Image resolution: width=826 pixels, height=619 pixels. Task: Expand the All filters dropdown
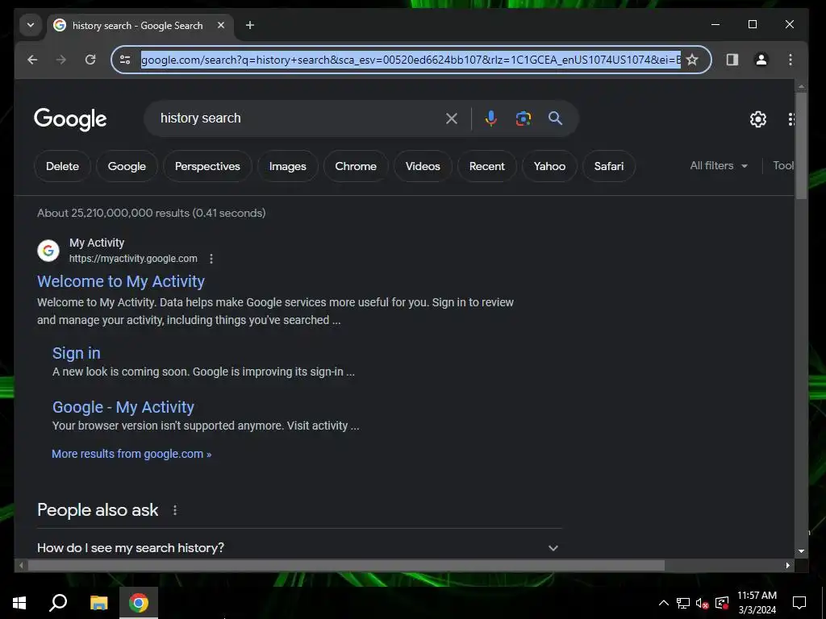(719, 166)
